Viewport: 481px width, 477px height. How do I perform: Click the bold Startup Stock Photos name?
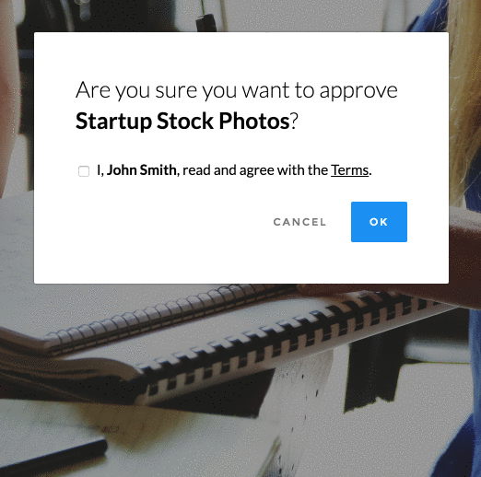[182, 121]
